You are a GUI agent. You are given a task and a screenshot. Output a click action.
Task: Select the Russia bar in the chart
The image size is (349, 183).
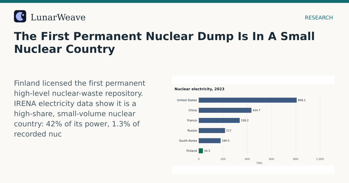click(x=212, y=130)
